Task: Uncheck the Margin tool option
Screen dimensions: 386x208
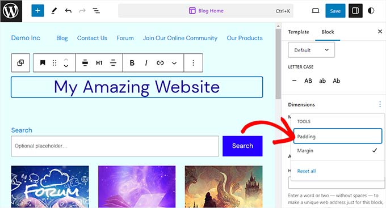Action: click(338, 150)
